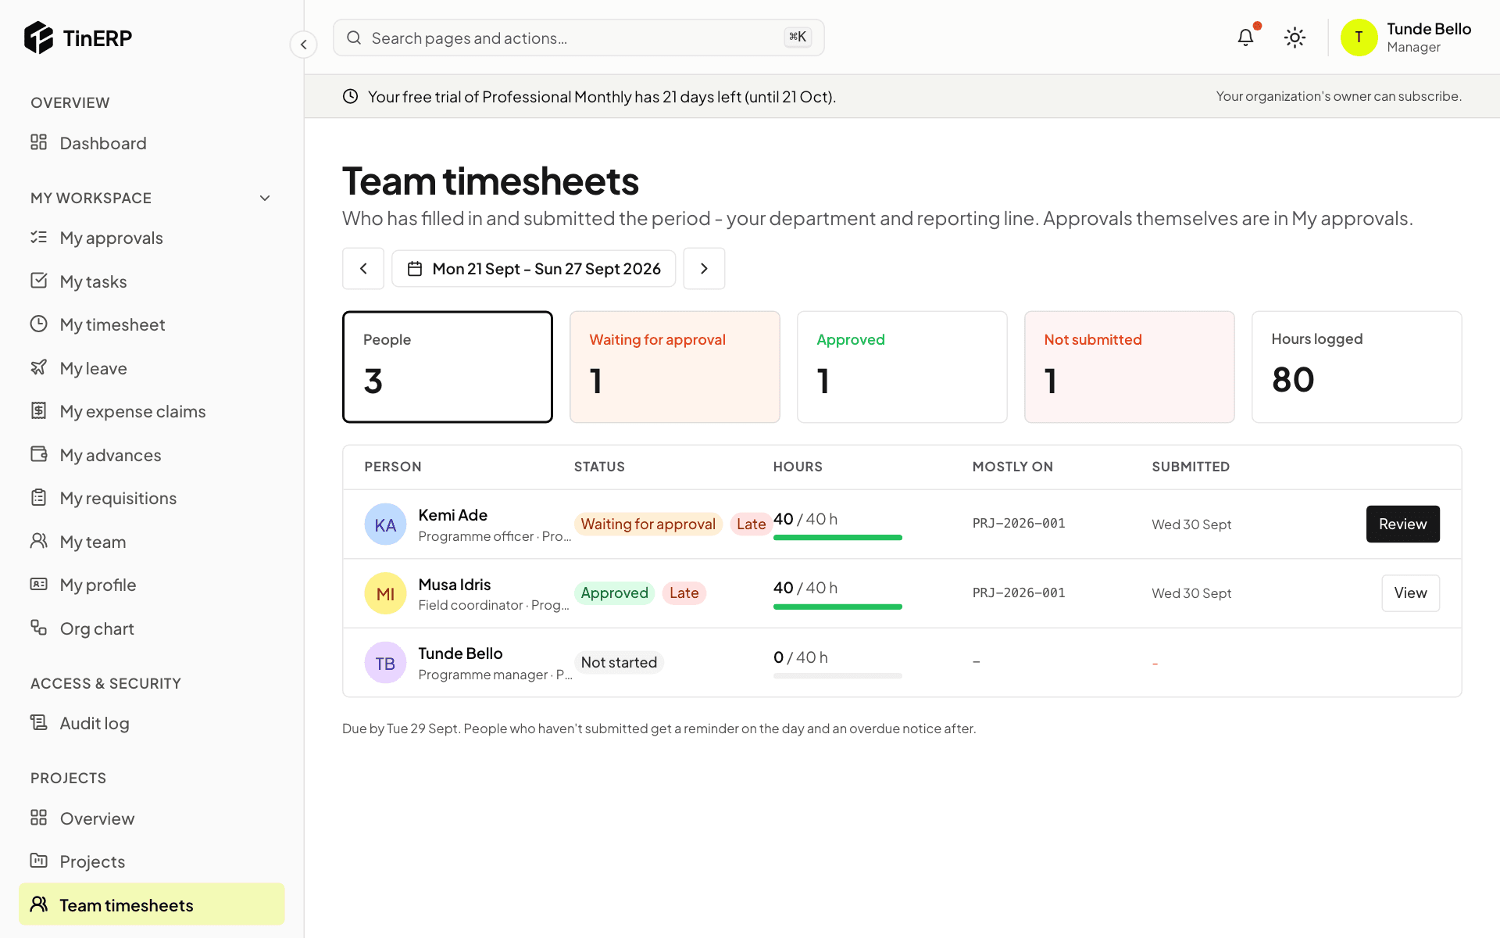Click the My team people icon

tap(38, 541)
